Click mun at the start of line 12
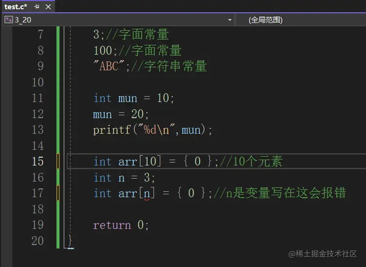The width and height of the screenshot is (366, 267). point(102,115)
